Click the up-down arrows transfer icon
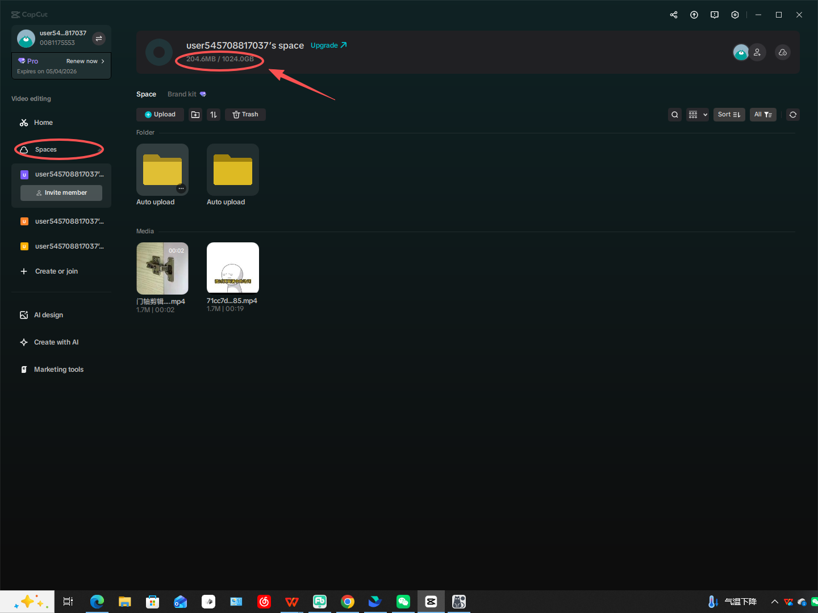Image resolution: width=818 pixels, height=613 pixels. (x=214, y=115)
